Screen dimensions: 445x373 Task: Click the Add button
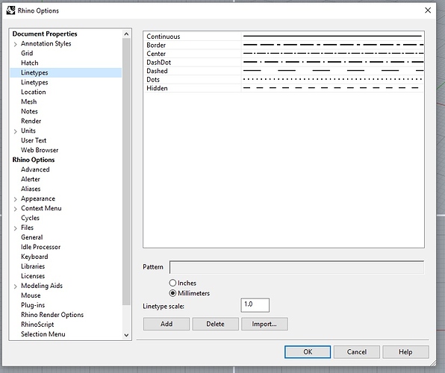167,324
